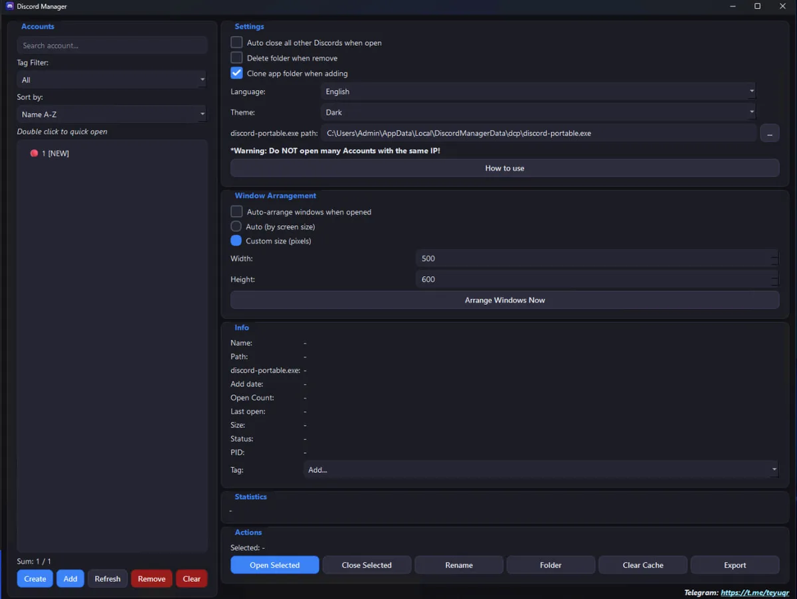Click the Selected: - label in Actions

(248, 548)
